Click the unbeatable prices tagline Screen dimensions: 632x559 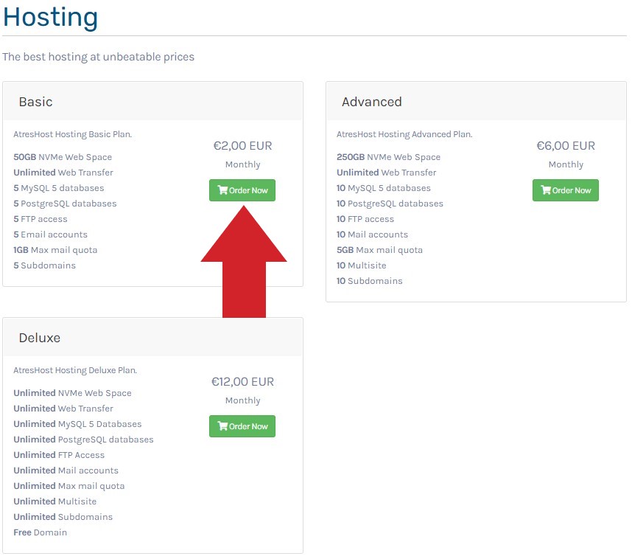click(98, 56)
